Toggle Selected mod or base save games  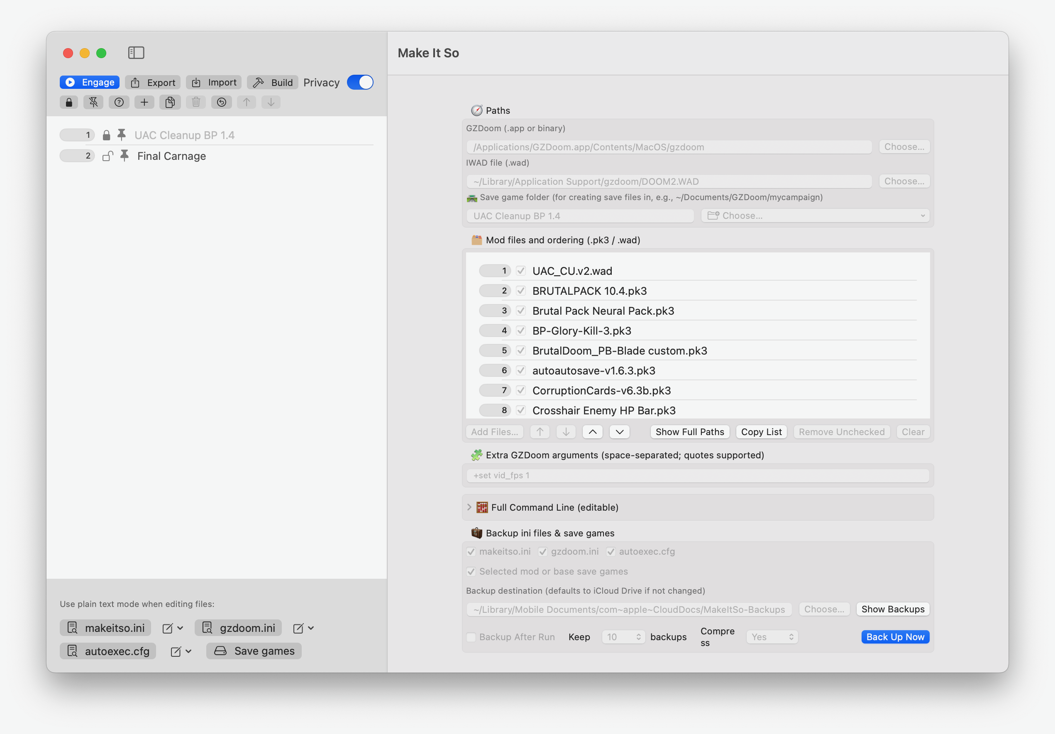coord(471,572)
